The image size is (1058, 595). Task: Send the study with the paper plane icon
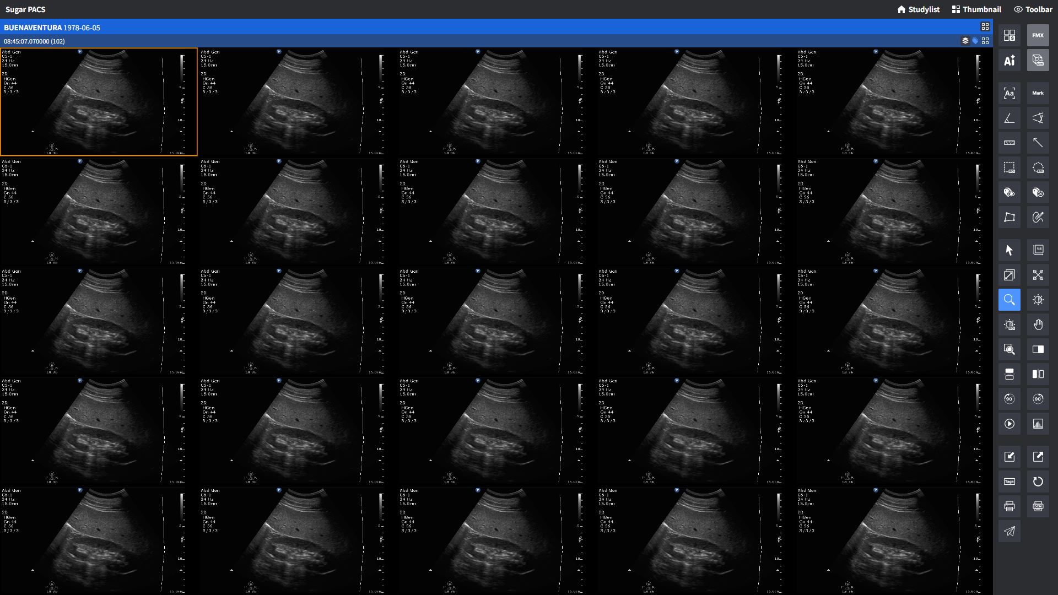1009,531
